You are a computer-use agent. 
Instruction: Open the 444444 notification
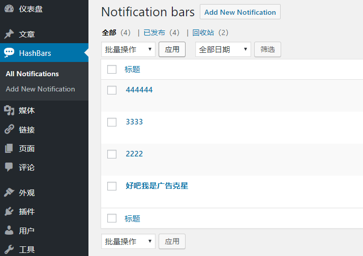point(139,90)
